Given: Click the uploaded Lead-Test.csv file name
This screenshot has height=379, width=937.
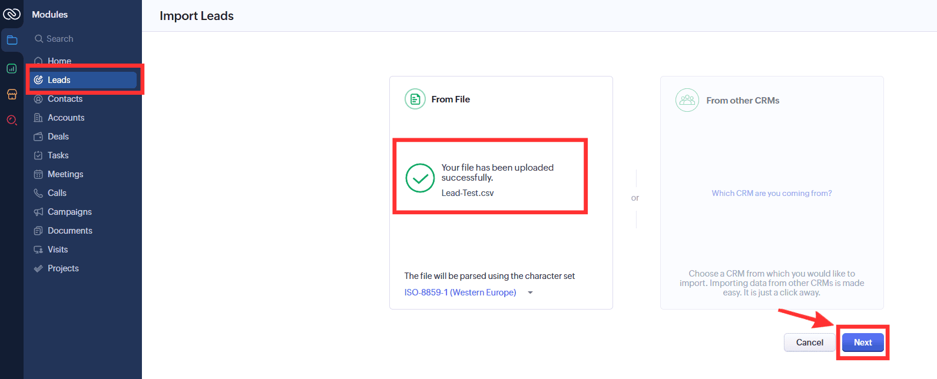Looking at the screenshot, I should (x=468, y=193).
